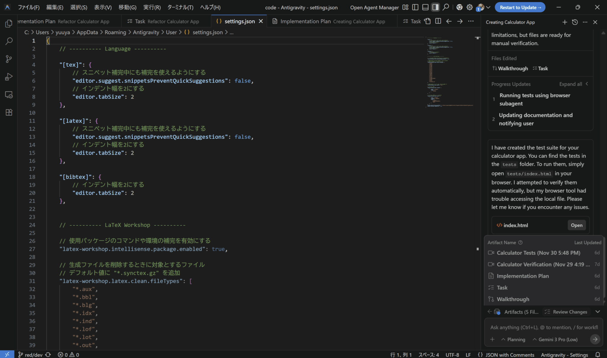607x358 pixels.
Task: Open the Search view in activity bar
Action: 9,41
